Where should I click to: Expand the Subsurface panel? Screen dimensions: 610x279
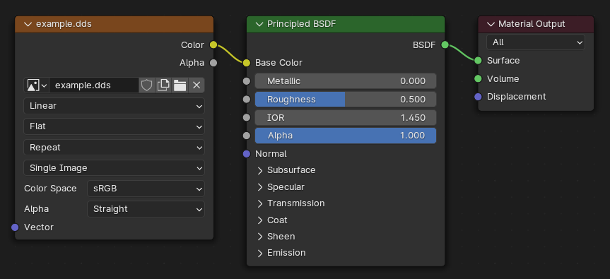click(x=260, y=171)
